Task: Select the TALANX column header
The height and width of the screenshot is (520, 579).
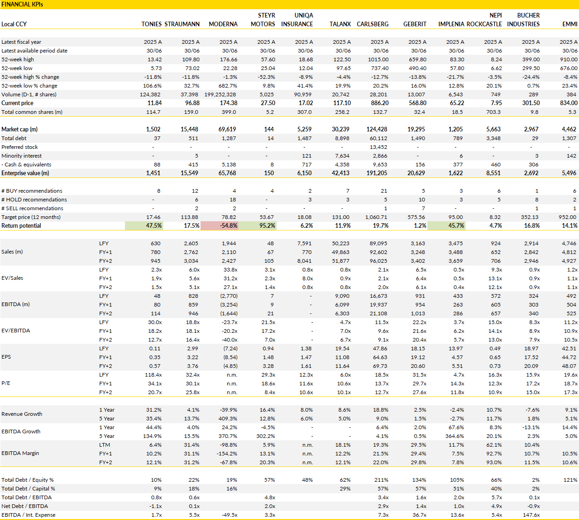Action: 340,24
